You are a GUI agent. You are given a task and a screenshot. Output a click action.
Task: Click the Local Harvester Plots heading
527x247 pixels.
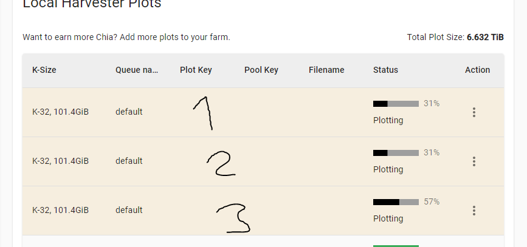point(92,4)
